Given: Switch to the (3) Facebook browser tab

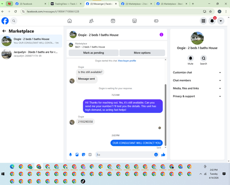Looking at the screenshot, I should click(x=31, y=4).
